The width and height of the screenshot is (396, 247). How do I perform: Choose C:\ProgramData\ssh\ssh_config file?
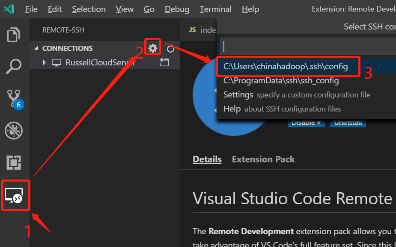click(x=306, y=81)
